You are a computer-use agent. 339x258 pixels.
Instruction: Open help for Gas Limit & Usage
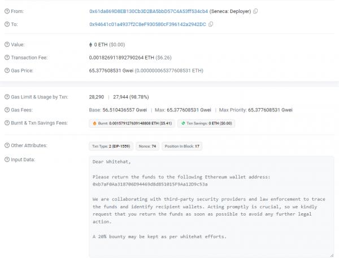pyautogui.click(x=6, y=97)
